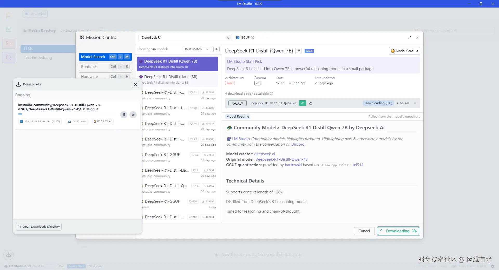Click the model icon of DeepSeek R1 Distill (Llama 8B)
The height and width of the screenshot is (270, 499).
[x=141, y=77]
